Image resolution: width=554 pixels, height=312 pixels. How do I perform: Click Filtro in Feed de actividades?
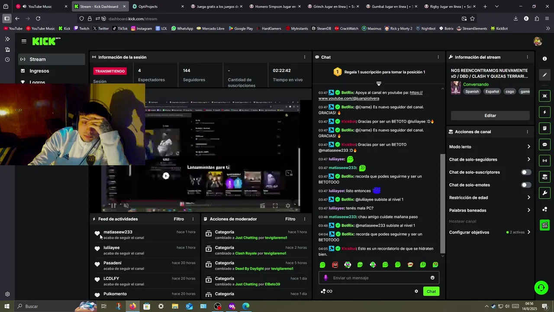tap(179, 219)
